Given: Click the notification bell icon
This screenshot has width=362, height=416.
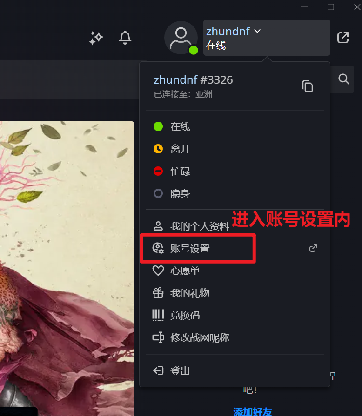Looking at the screenshot, I should [x=125, y=38].
